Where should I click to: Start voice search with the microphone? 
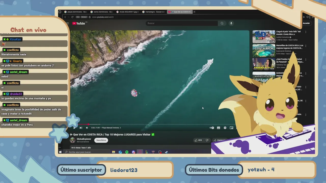[x=231, y=23]
